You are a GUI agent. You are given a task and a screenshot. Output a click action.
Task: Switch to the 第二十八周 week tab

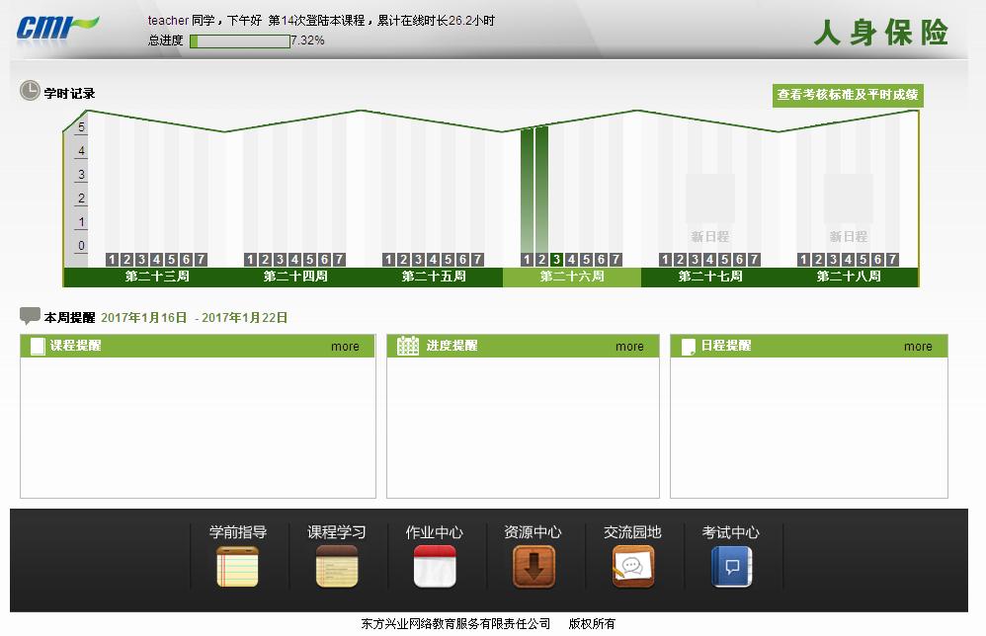[x=849, y=278]
